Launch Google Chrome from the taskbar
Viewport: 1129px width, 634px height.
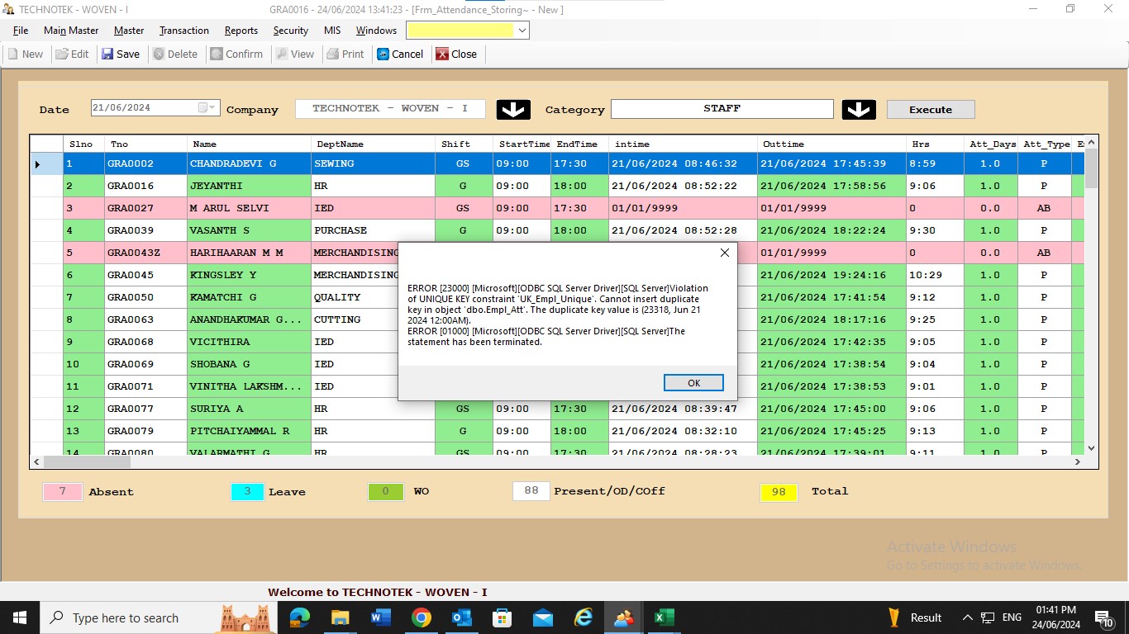[422, 617]
